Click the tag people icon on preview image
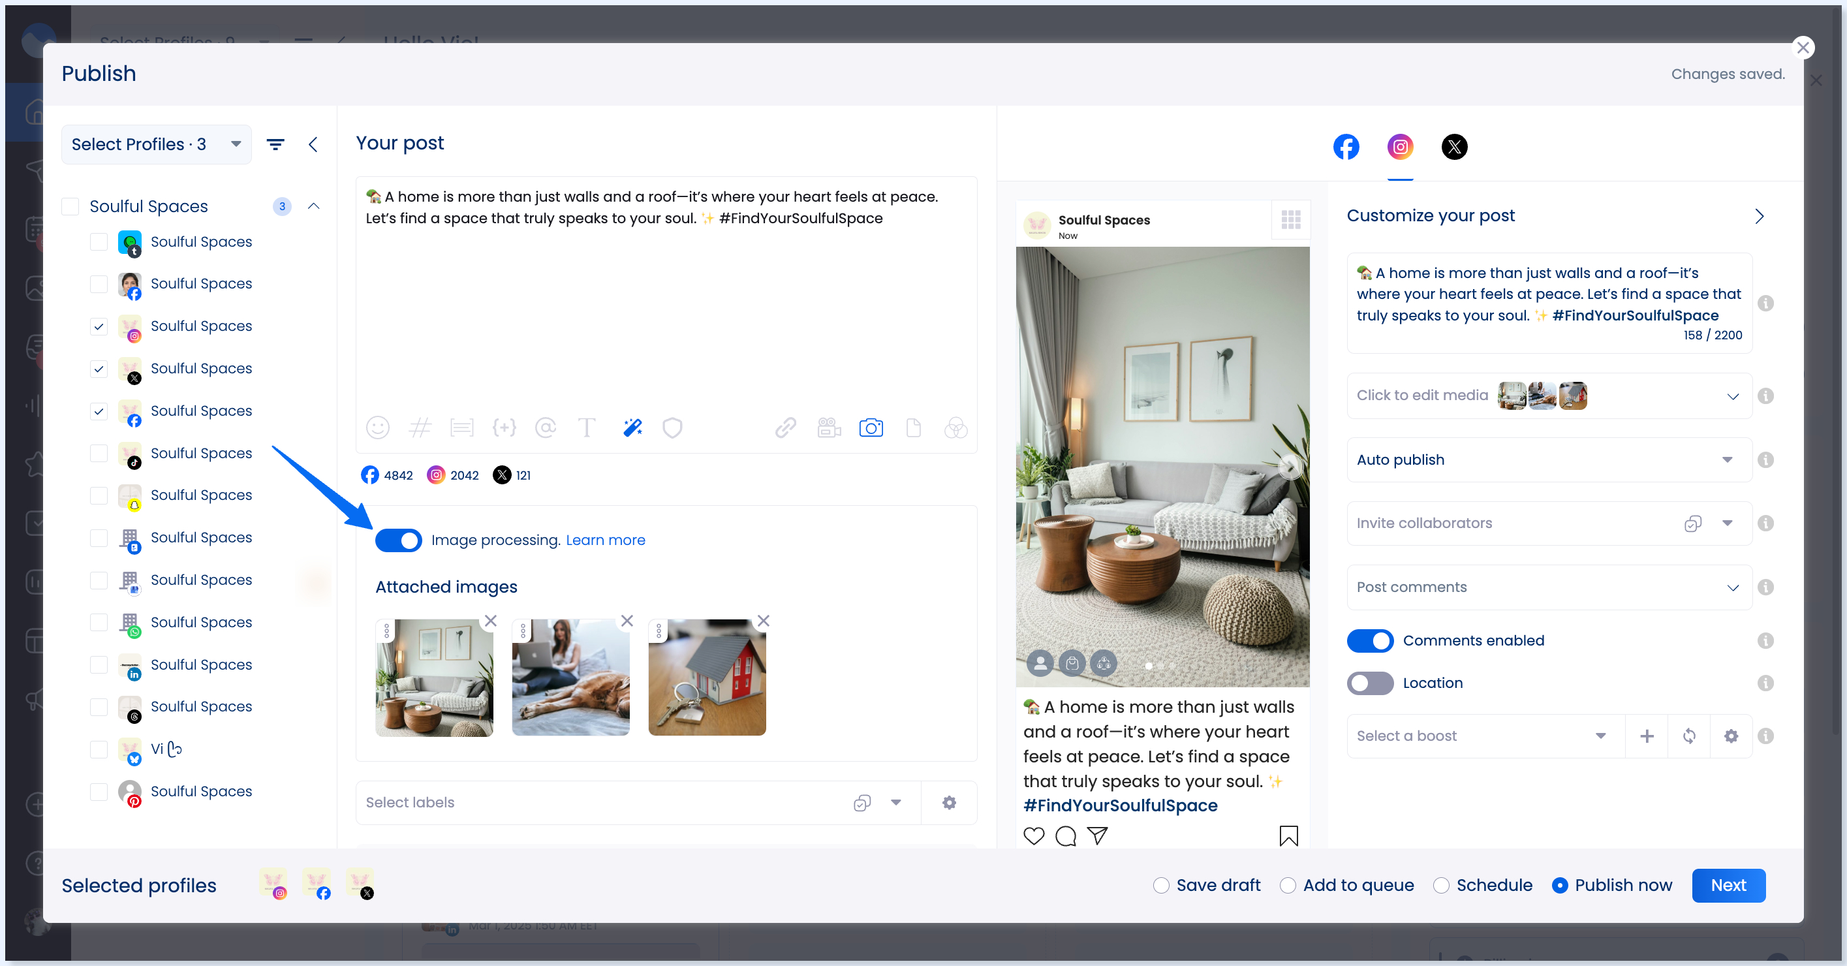The width and height of the screenshot is (1847, 966). [1040, 663]
